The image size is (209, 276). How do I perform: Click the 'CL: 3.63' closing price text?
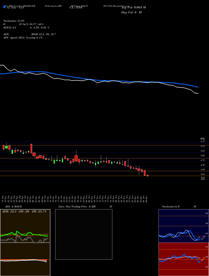76,8
